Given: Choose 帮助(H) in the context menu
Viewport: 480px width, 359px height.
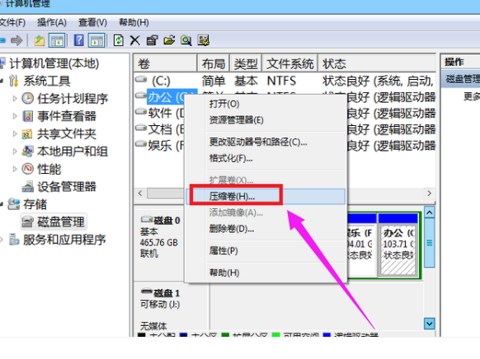Looking at the screenshot, I should click(x=224, y=273).
